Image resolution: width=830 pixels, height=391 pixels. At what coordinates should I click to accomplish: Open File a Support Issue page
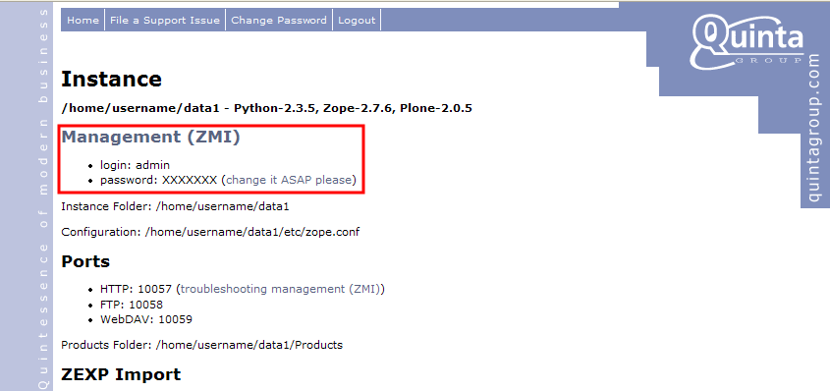(x=165, y=20)
